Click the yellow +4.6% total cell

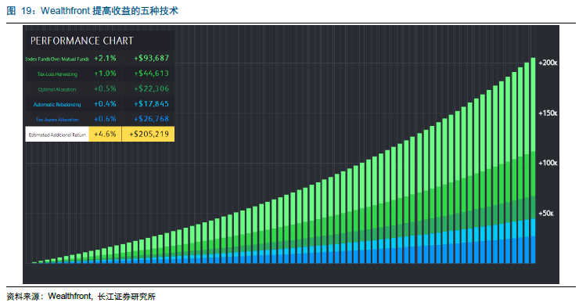[106, 134]
